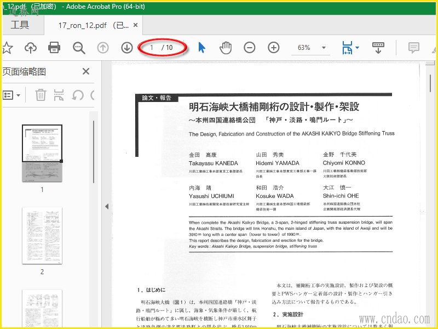Open the zoom percentage dropdown arrow
The image size is (438, 329).
pos(324,48)
